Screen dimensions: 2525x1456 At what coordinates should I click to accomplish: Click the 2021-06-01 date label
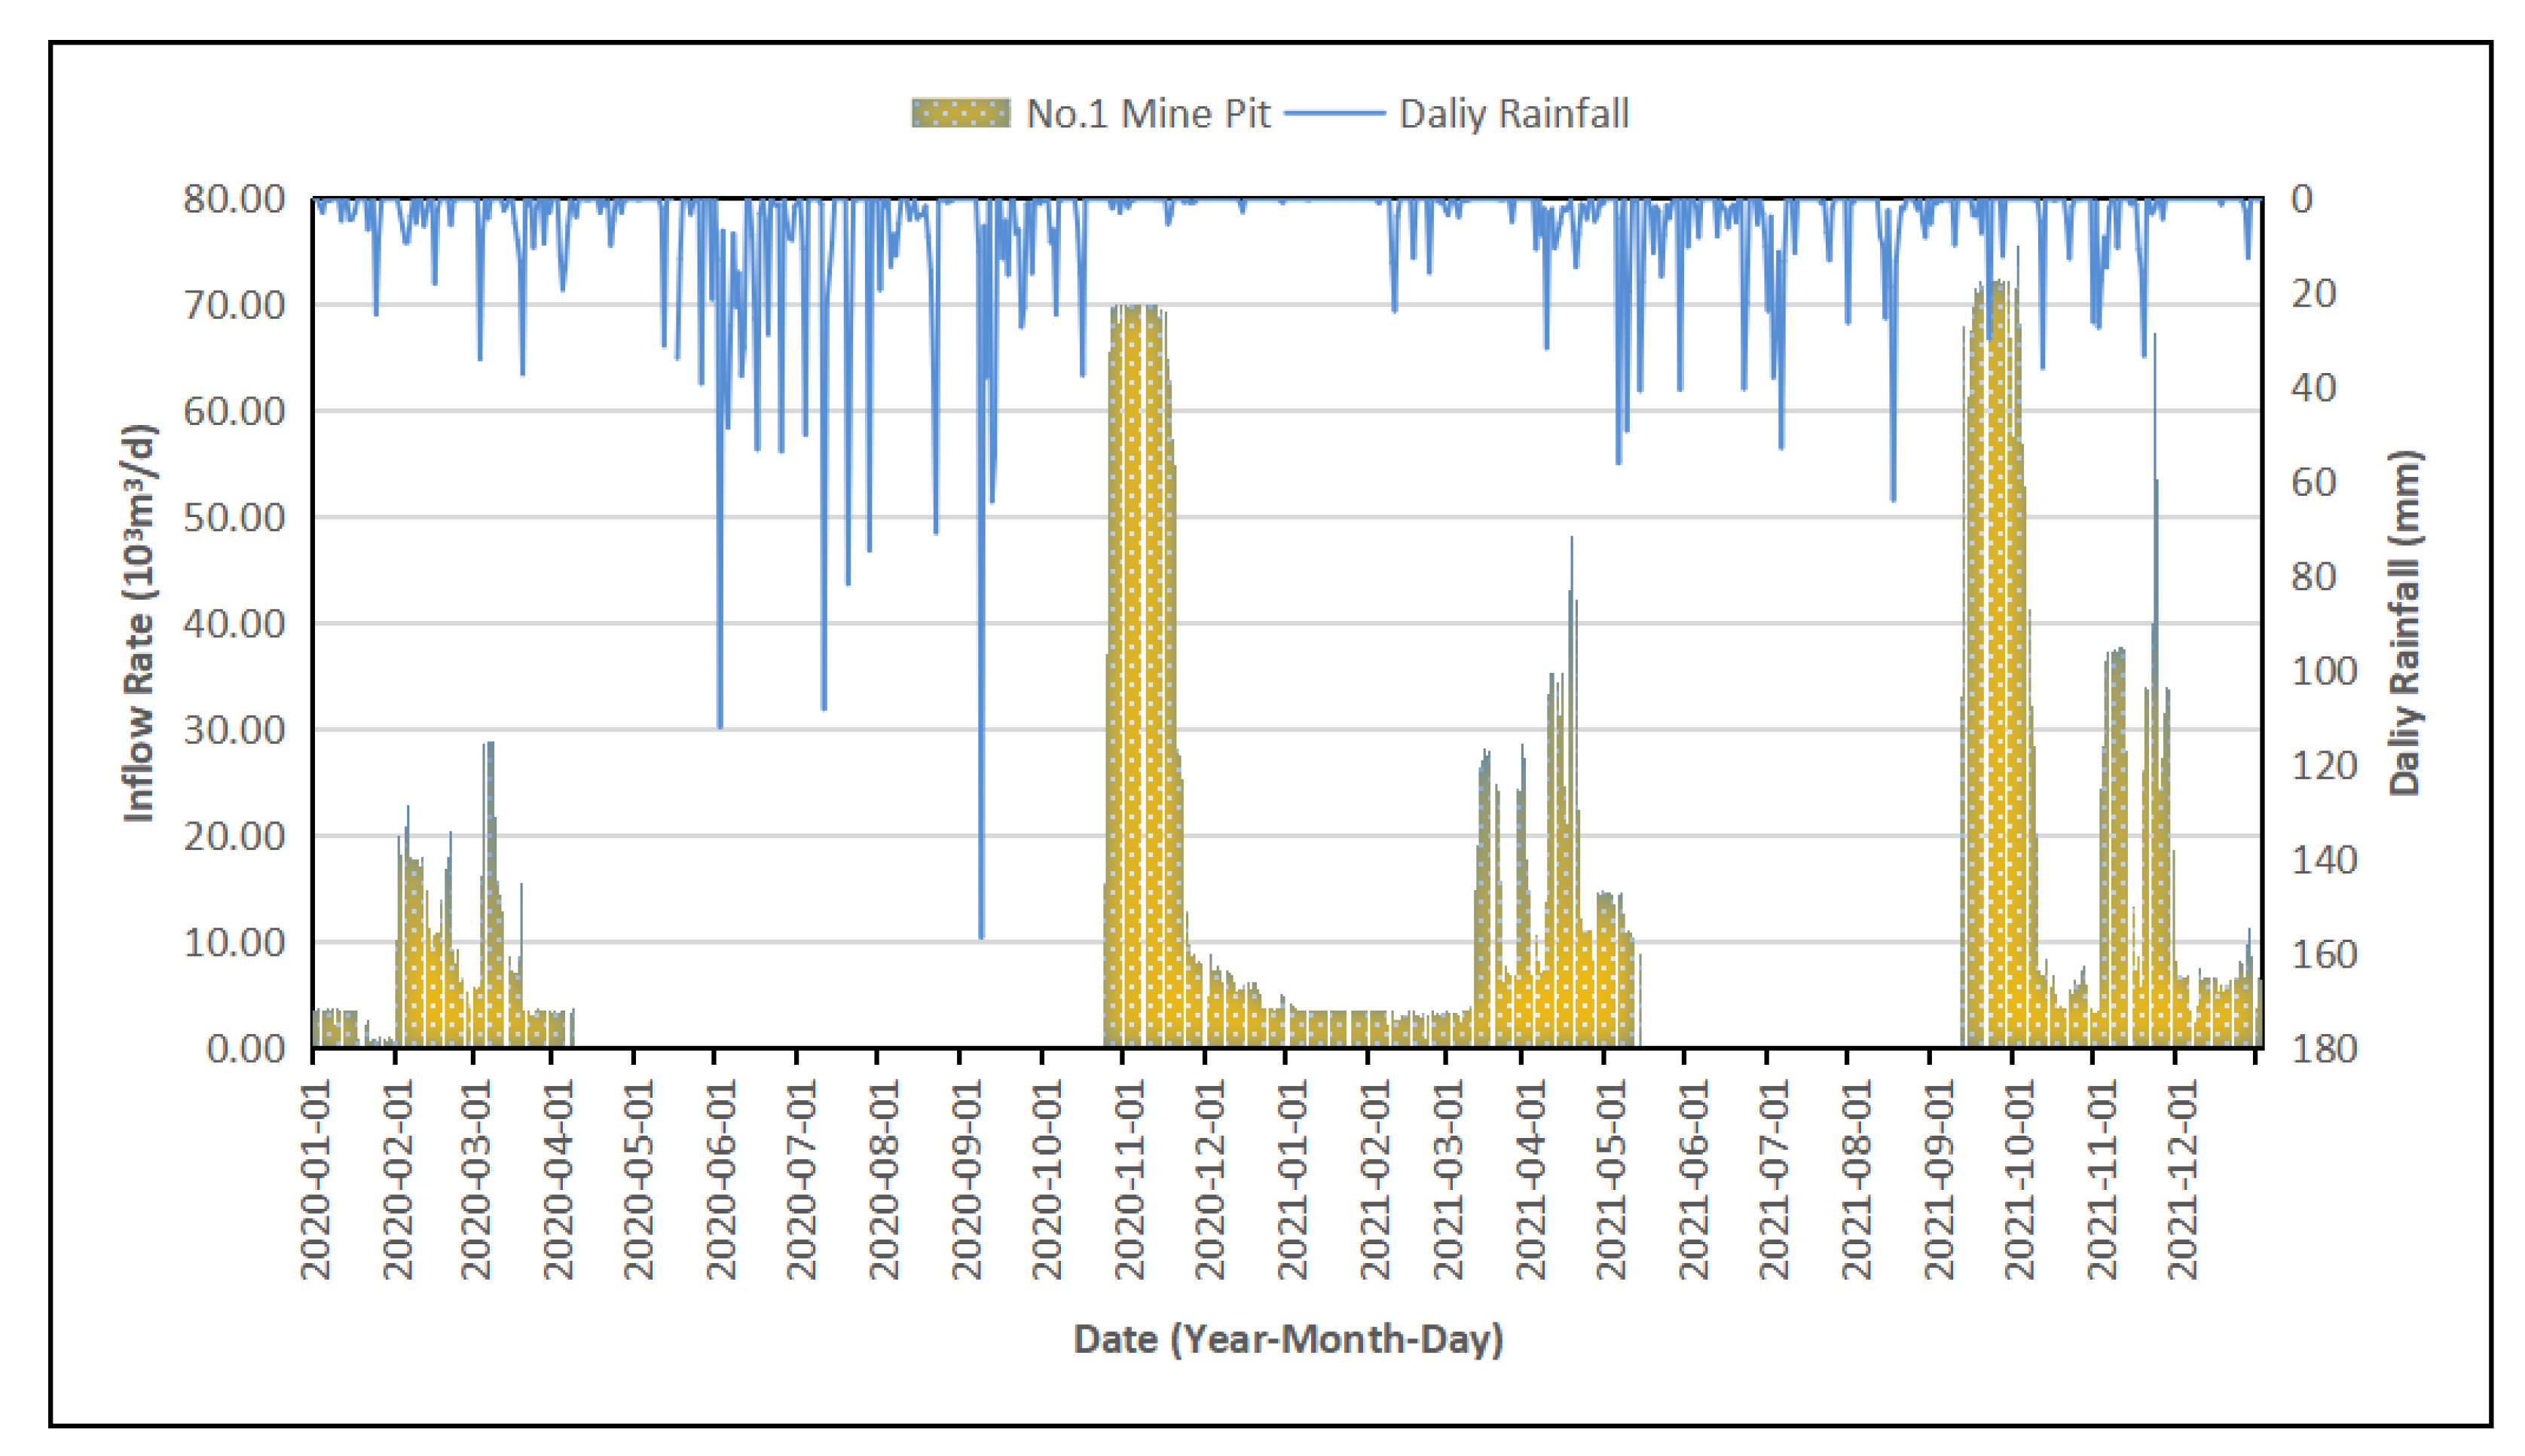click(x=1693, y=1180)
